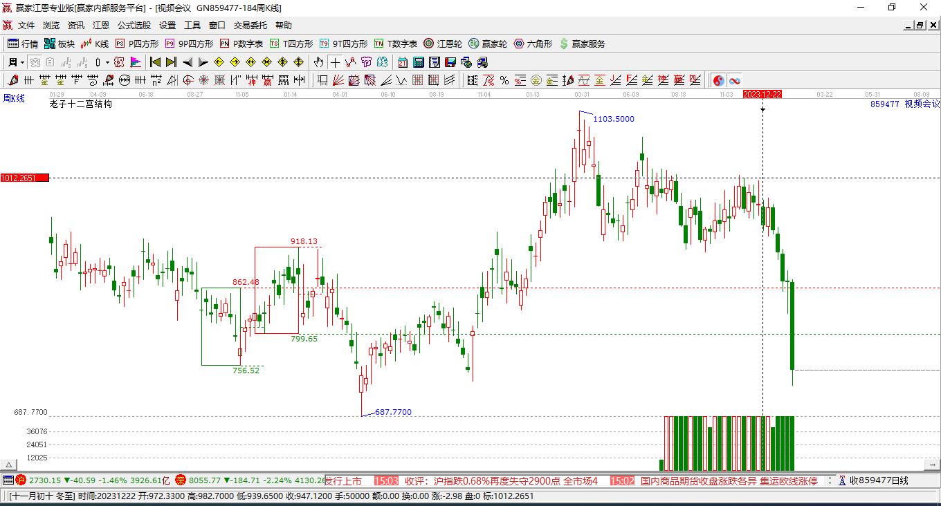The width and height of the screenshot is (941, 506).
Task: Click the 深 Shenzhen index badge
Action: point(181,480)
